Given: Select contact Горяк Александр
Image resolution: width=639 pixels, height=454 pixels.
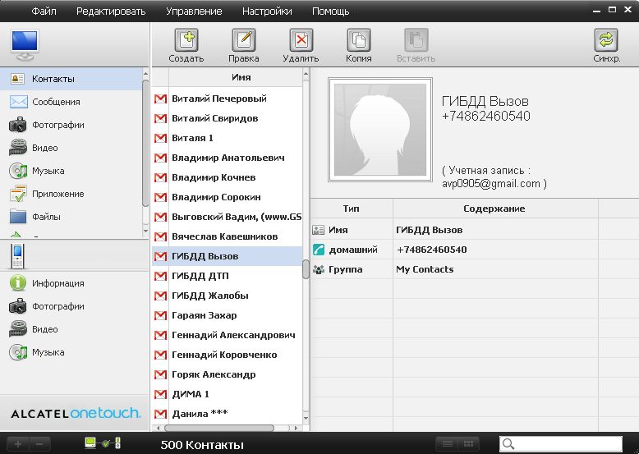Looking at the screenshot, I should (x=227, y=374).
